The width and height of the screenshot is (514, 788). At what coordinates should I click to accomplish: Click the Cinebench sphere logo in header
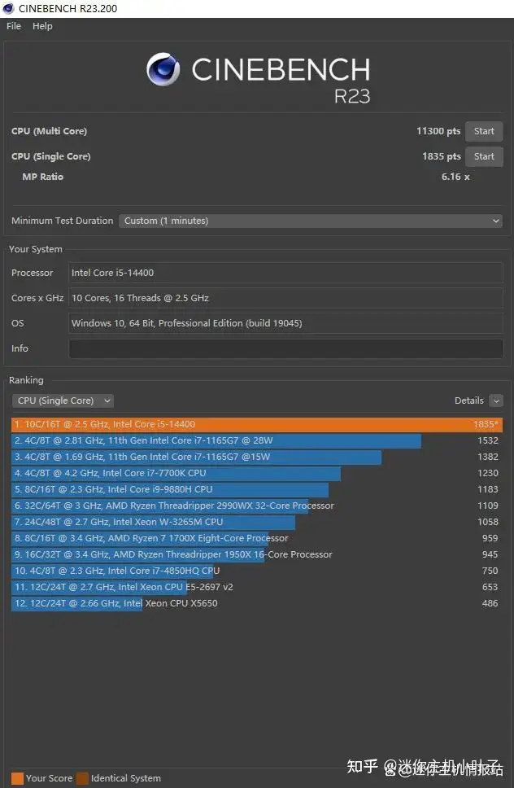tap(163, 69)
